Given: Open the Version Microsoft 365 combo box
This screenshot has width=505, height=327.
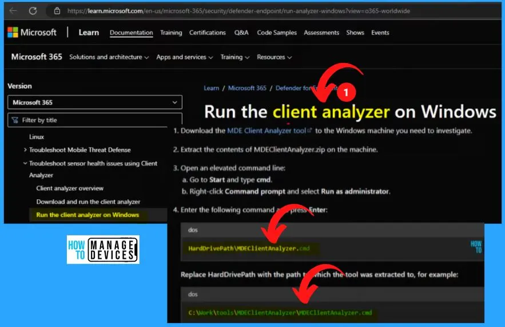Looking at the screenshot, I should pyautogui.click(x=95, y=103).
